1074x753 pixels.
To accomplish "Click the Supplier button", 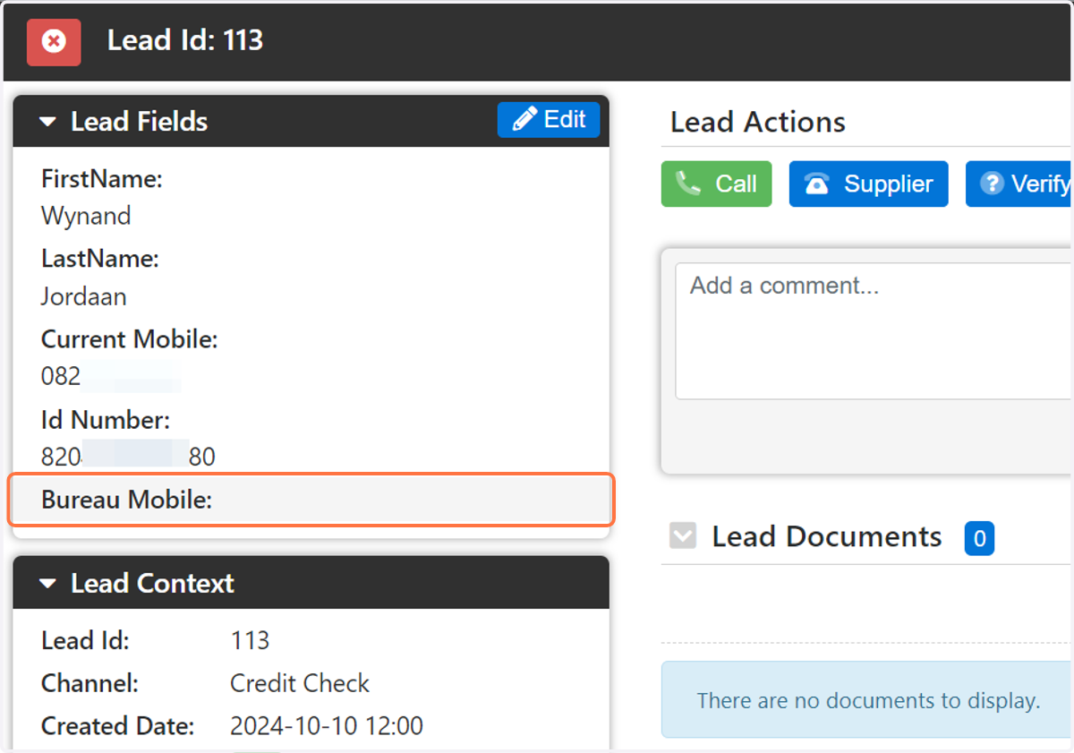I will pos(868,184).
